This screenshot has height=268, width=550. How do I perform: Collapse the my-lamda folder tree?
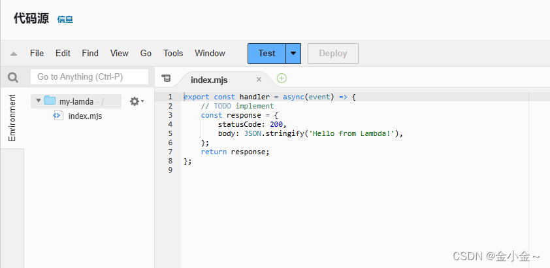(x=39, y=101)
